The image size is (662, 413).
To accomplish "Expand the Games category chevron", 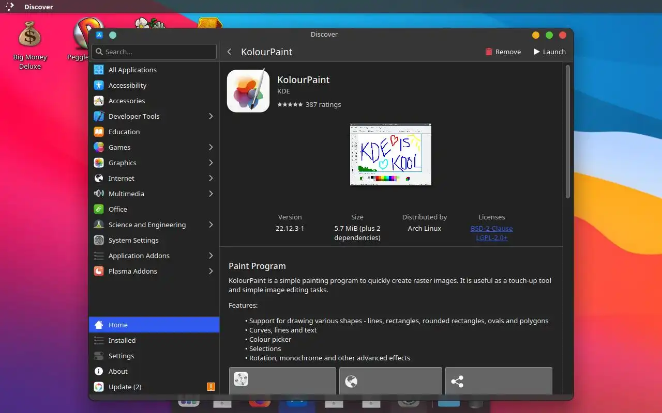I will coord(210,147).
